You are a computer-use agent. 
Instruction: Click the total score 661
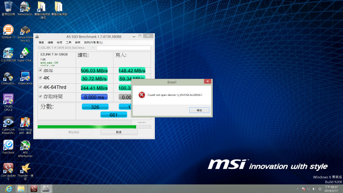click(114, 115)
